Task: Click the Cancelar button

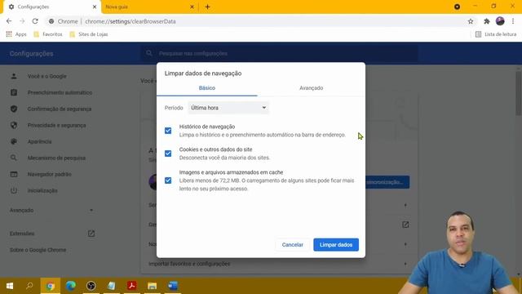Action: [x=292, y=245]
